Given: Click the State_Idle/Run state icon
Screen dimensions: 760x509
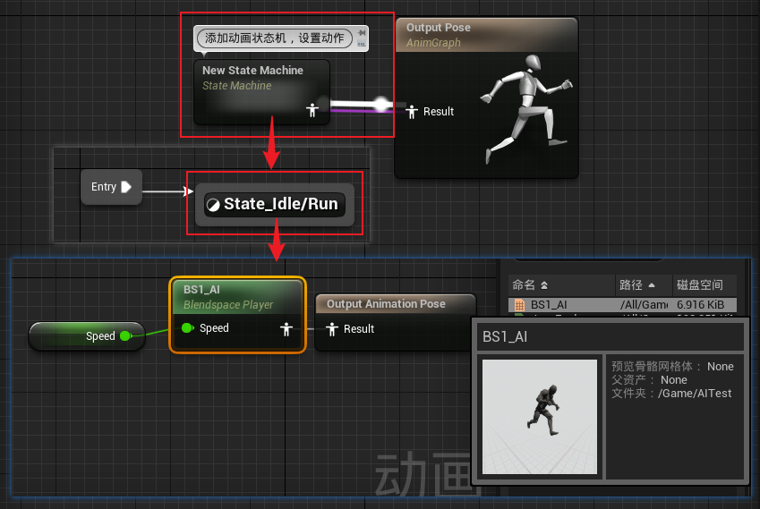Looking at the screenshot, I should tap(213, 206).
